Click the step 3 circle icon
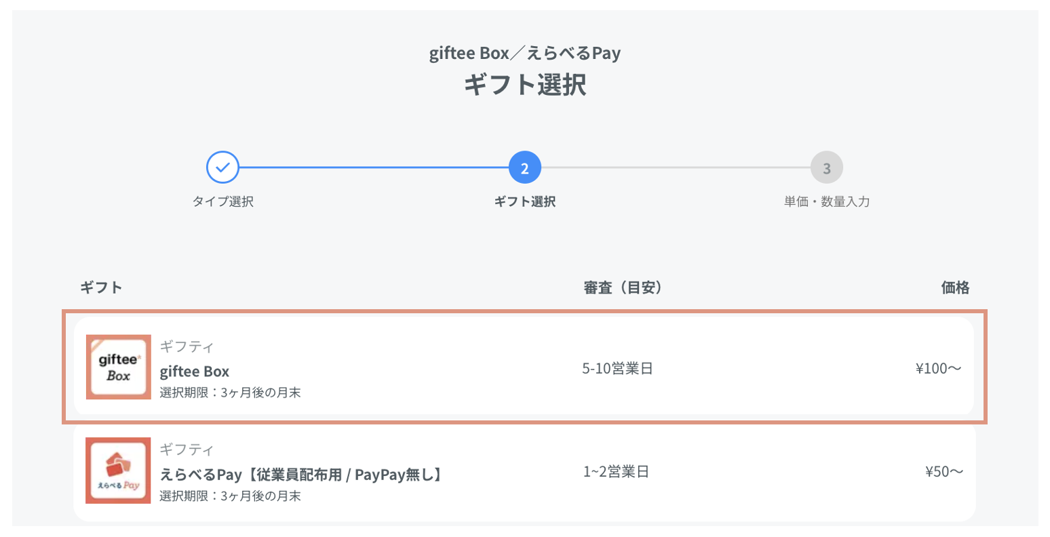Image resolution: width=1050 pixels, height=537 pixels. tap(826, 167)
